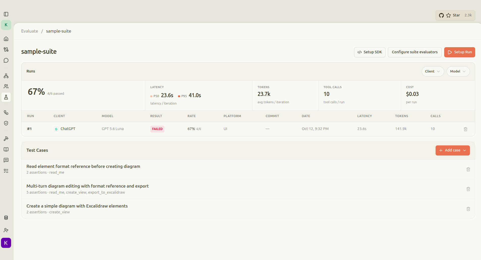Image resolution: width=481 pixels, height=260 pixels.
Task: Open 'Create a simple diagram with Excalidraw elements' case
Action: pos(248,209)
